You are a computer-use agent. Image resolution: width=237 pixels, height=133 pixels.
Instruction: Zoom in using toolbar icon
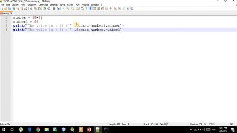[x=63, y=8]
